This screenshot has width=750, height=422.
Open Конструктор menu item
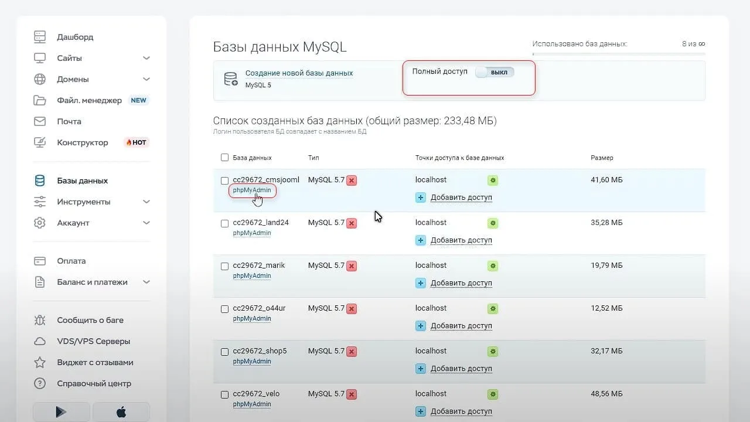(x=83, y=142)
